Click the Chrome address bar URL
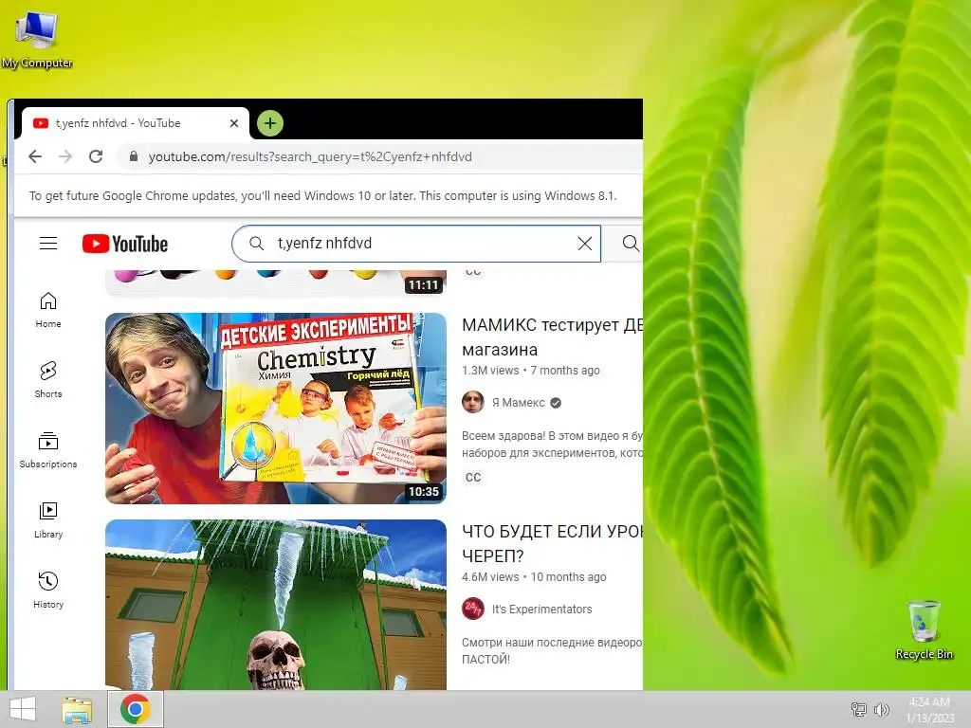 point(310,156)
